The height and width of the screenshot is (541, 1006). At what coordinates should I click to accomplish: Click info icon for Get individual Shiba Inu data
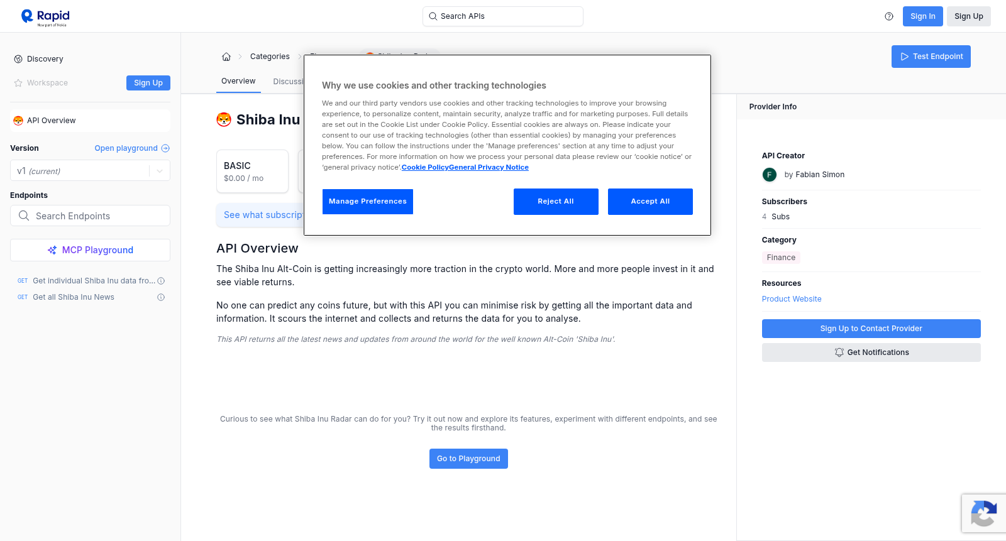tap(161, 281)
